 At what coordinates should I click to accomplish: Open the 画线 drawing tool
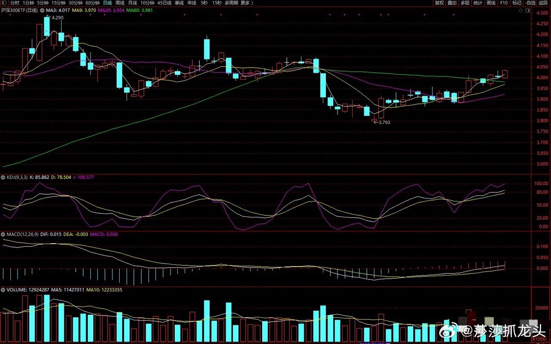[x=491, y=3]
